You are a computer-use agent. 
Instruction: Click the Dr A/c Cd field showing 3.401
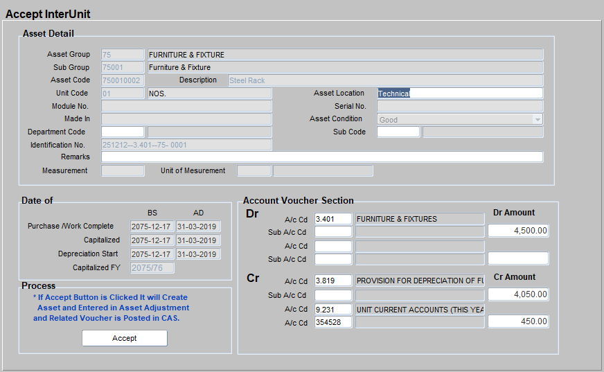[x=333, y=219]
